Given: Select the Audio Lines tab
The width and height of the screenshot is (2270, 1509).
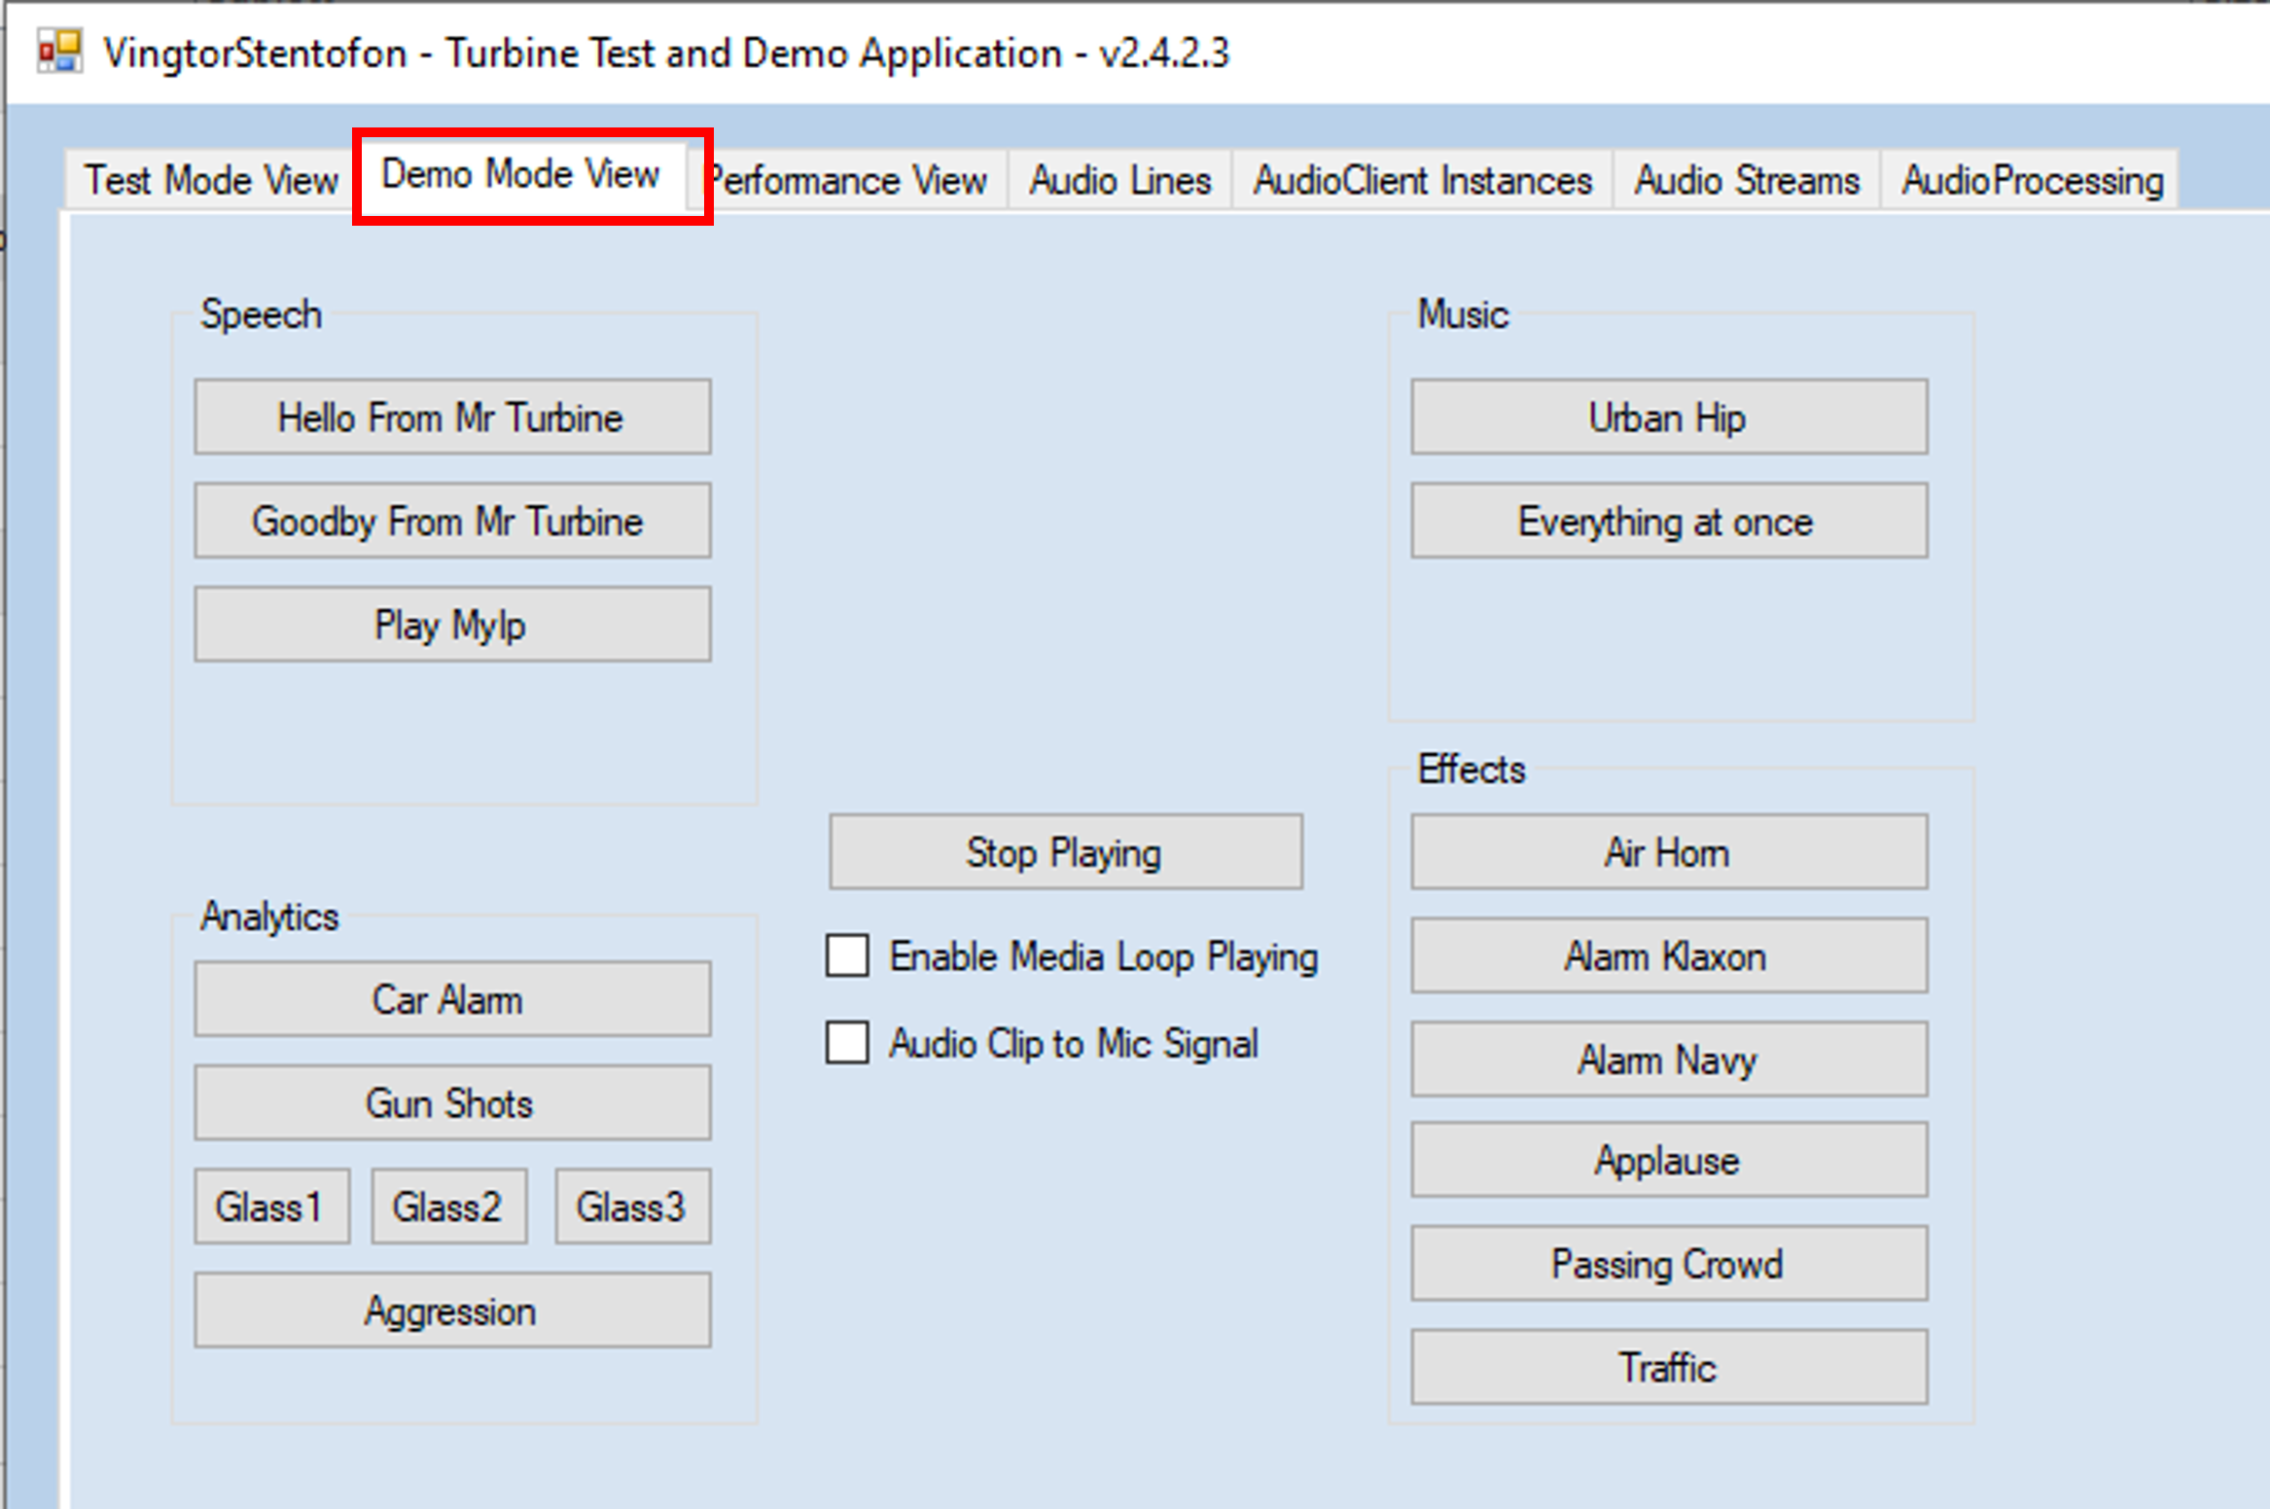Looking at the screenshot, I should point(1119,180).
